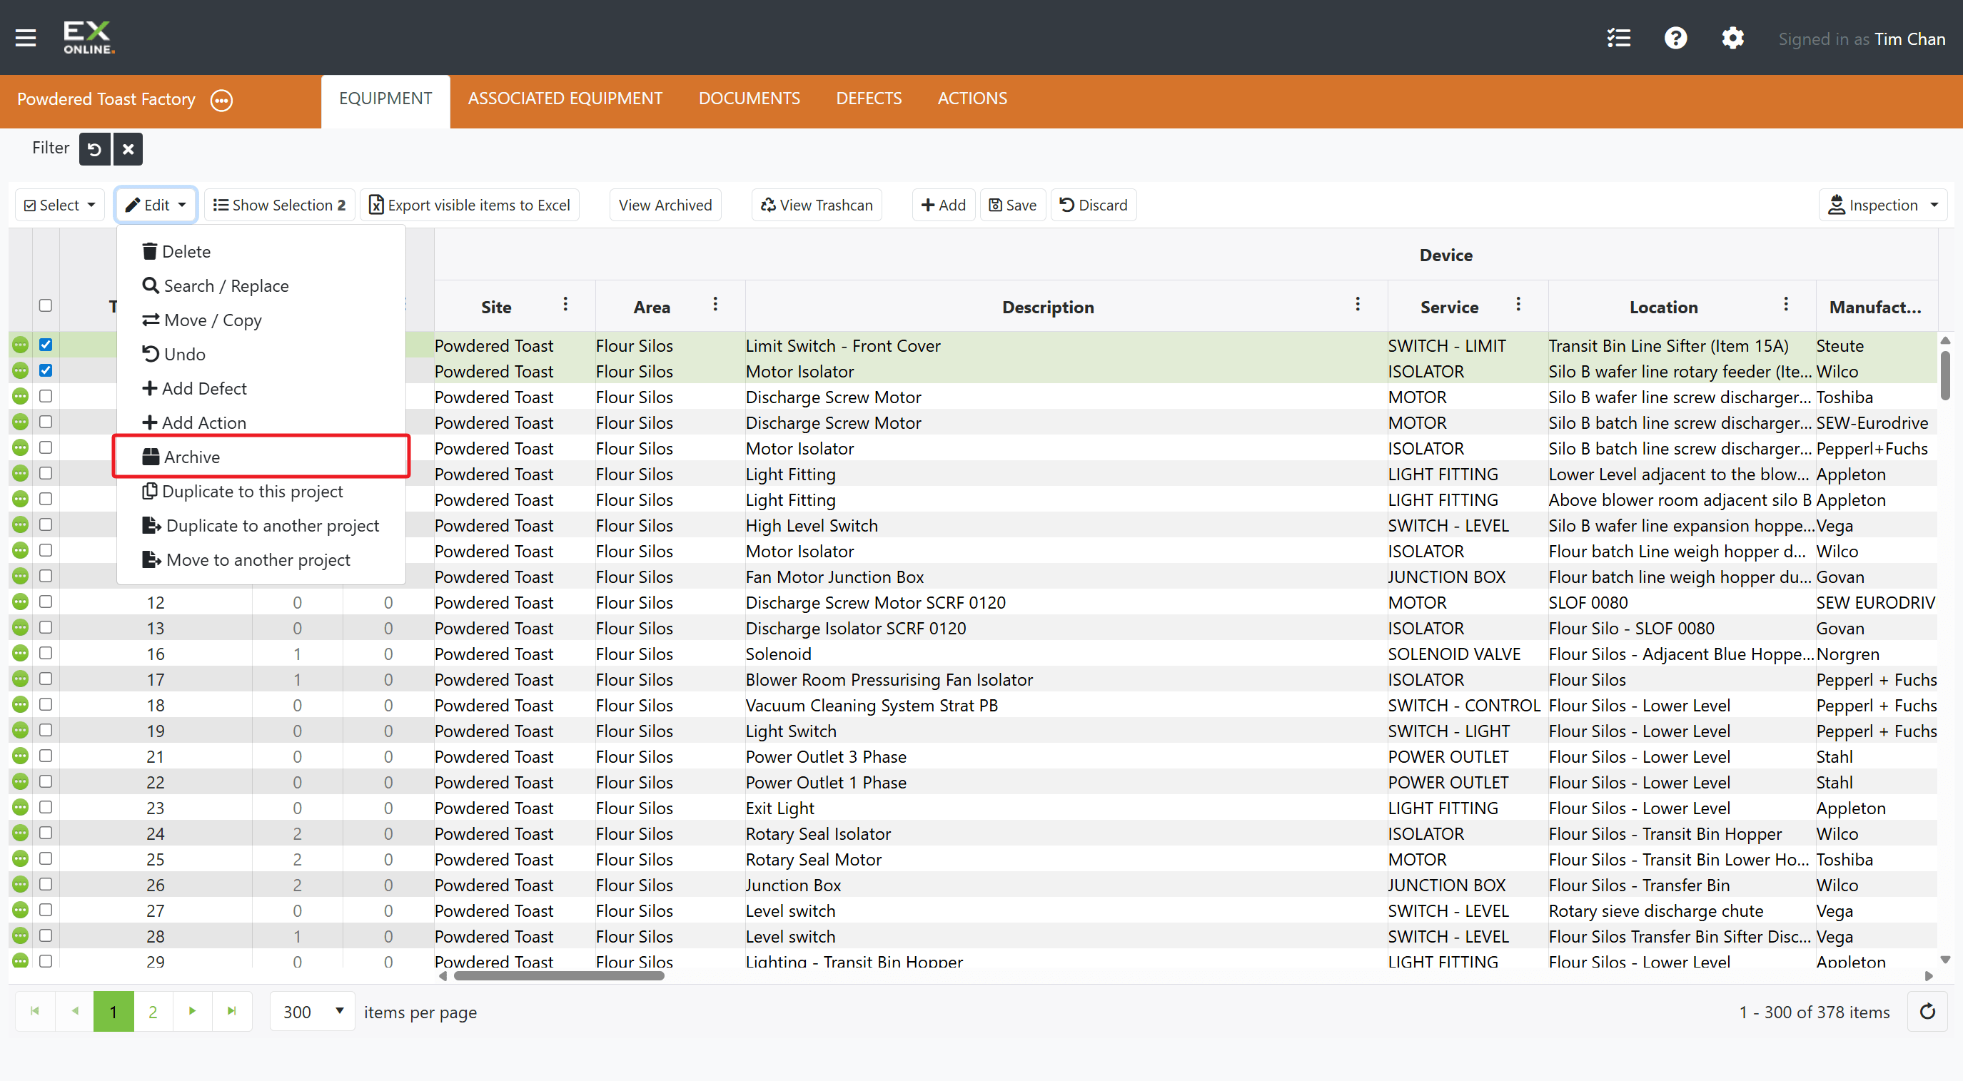Collapse the Edit dropdown menu
Screen dimensions: 1963x1081
coord(156,205)
